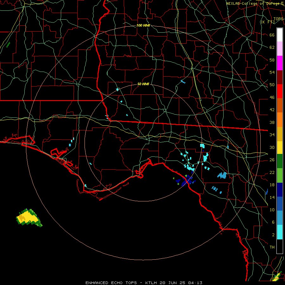Click legend value "6"
The width and height of the screenshot is (285, 285).
point(273,222)
